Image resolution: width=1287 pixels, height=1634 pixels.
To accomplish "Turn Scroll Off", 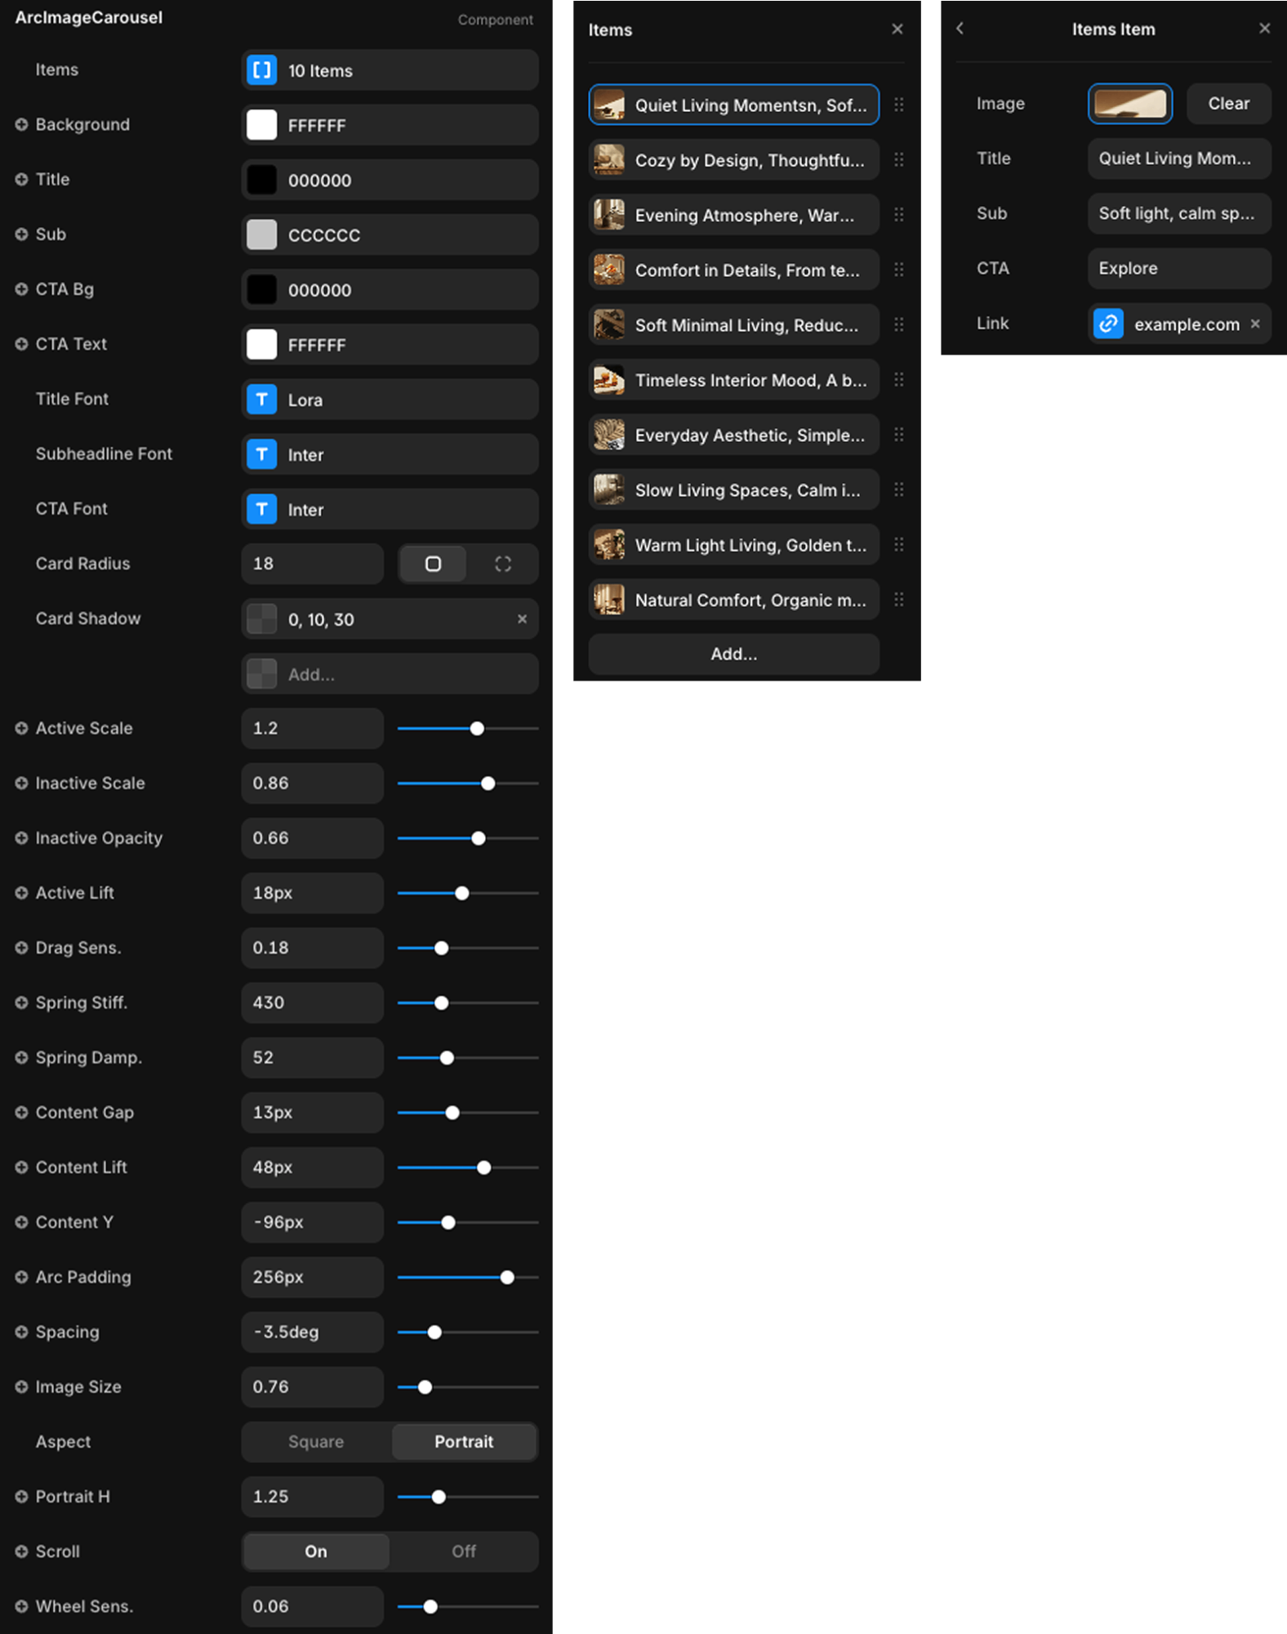I will pyautogui.click(x=463, y=1551).
